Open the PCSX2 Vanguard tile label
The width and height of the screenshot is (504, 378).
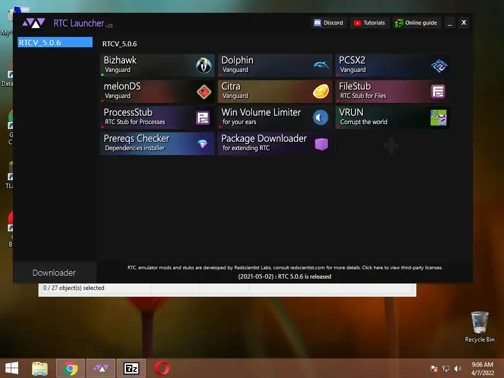click(352, 64)
